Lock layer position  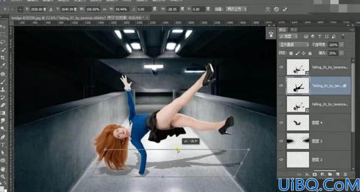303,53
